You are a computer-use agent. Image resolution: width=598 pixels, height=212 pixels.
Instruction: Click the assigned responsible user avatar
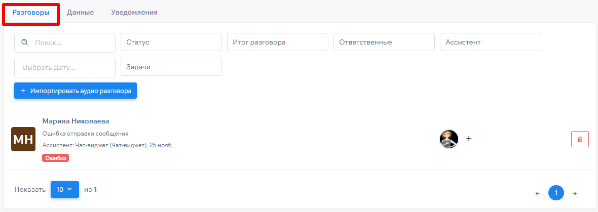(x=449, y=139)
